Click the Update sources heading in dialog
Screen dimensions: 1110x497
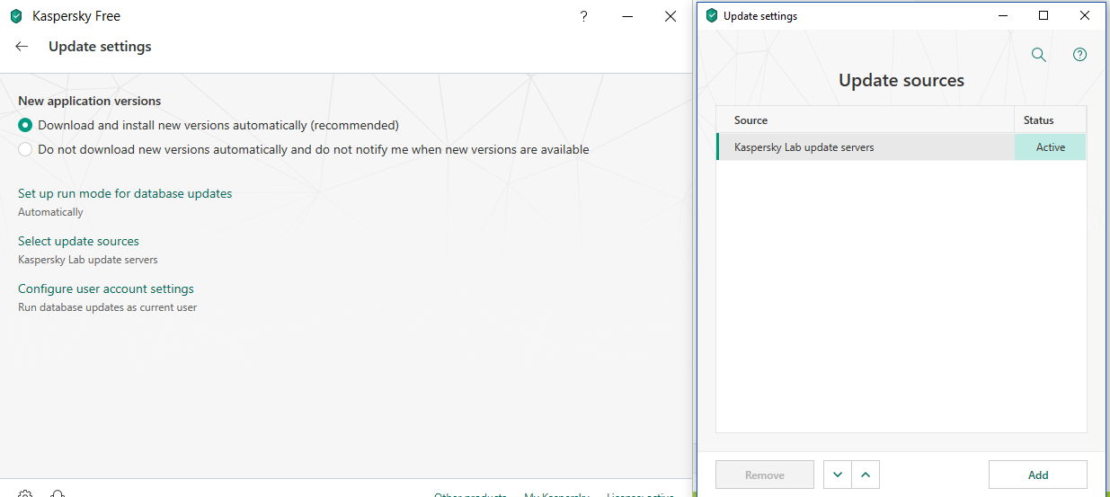(901, 80)
